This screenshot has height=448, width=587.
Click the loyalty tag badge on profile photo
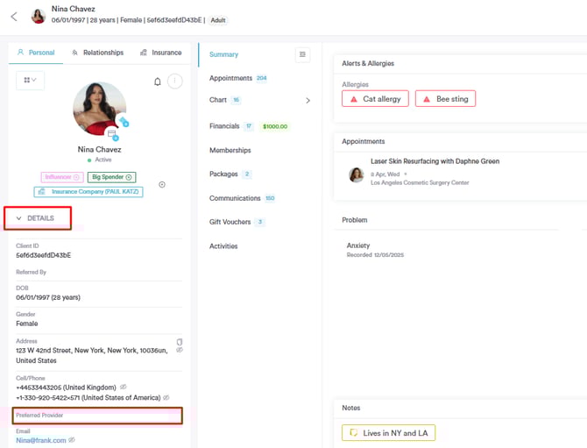(124, 122)
